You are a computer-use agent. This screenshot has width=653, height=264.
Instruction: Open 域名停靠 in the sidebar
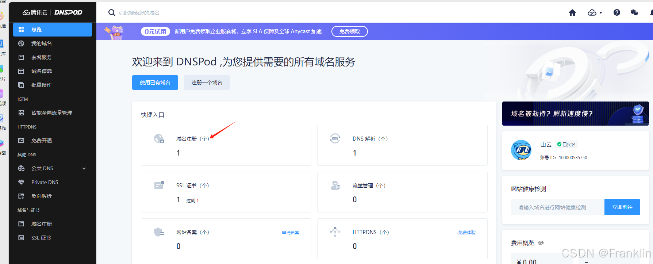[53, 71]
